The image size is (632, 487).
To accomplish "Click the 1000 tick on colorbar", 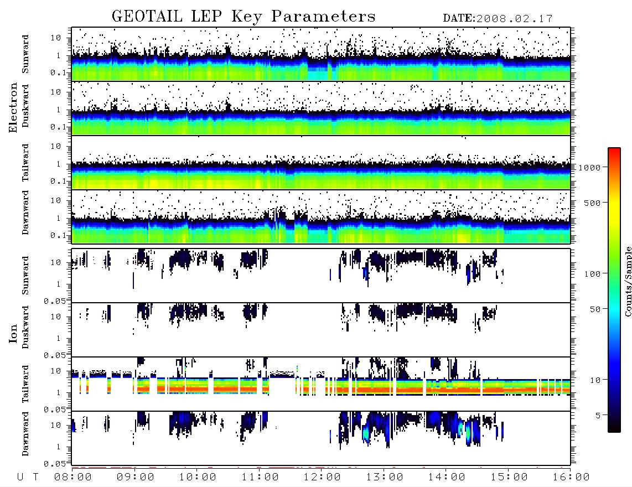I will coord(590,167).
